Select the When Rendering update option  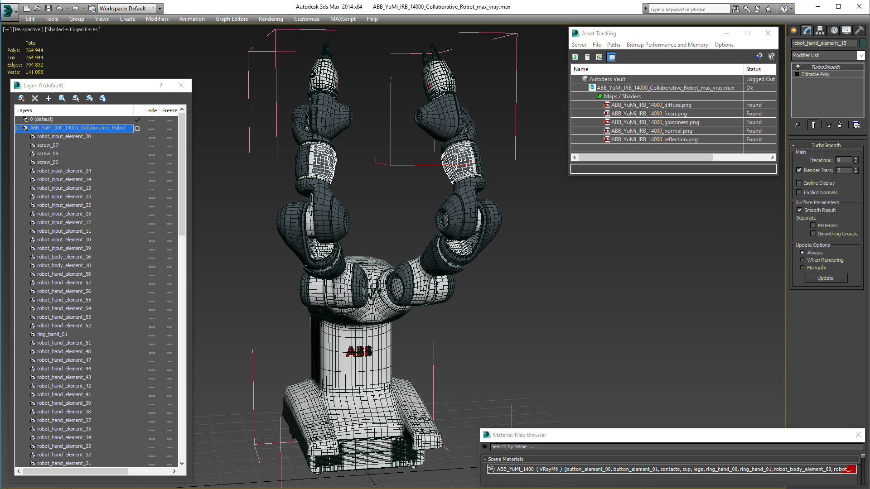(802, 260)
